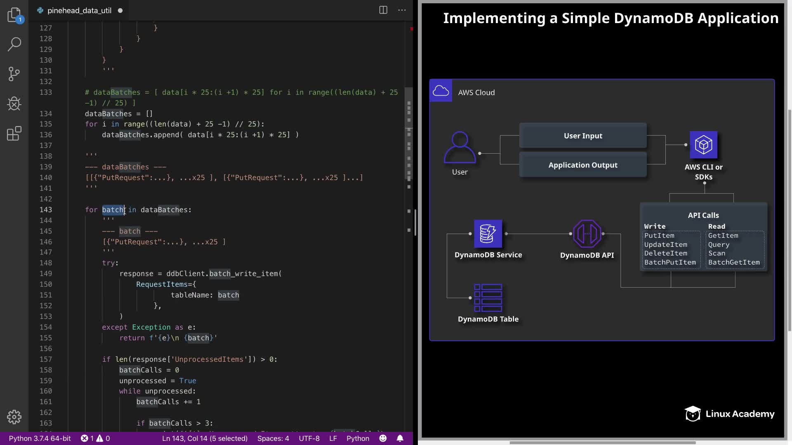Open the Source Control view

click(14, 74)
